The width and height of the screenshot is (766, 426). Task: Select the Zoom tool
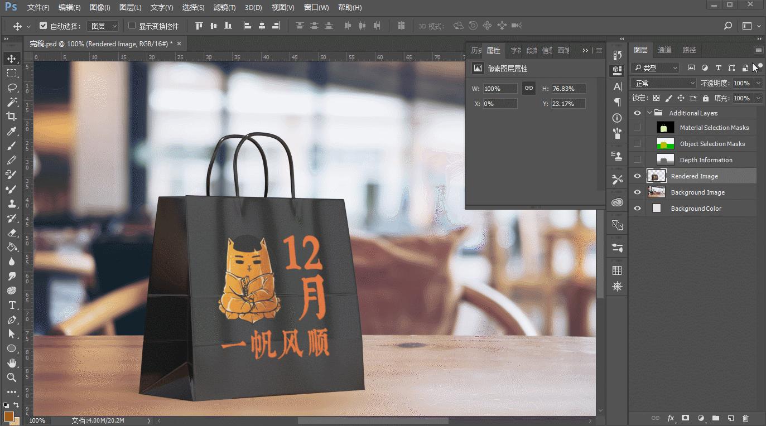pos(11,377)
